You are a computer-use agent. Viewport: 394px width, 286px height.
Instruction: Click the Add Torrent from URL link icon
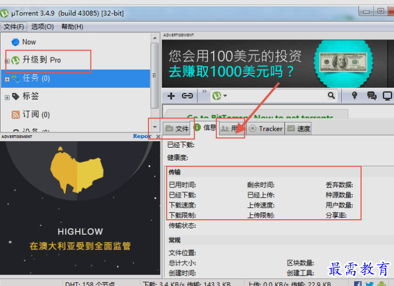(x=187, y=96)
